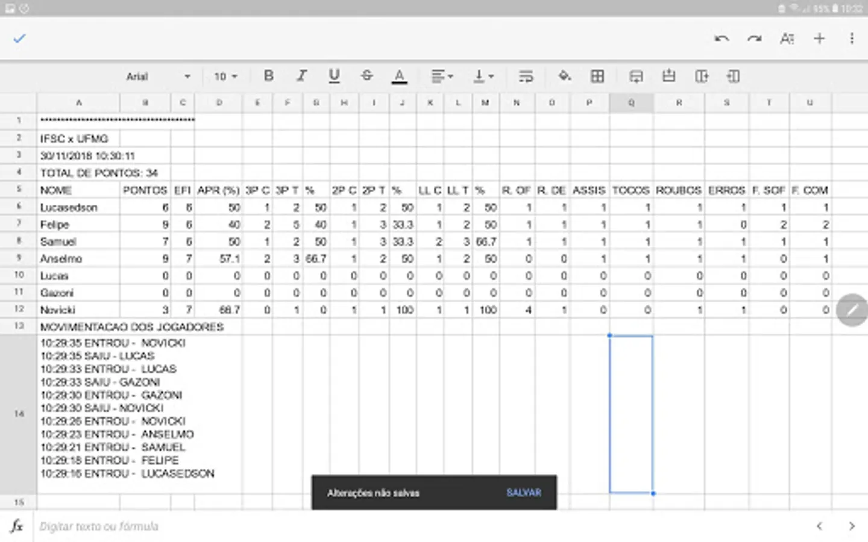Screen dimensions: 868x542
Task: Click the fx formula icon
Action: [x=17, y=526]
